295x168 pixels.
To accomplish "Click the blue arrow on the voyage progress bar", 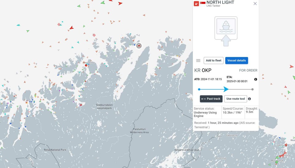I will point(226,89).
